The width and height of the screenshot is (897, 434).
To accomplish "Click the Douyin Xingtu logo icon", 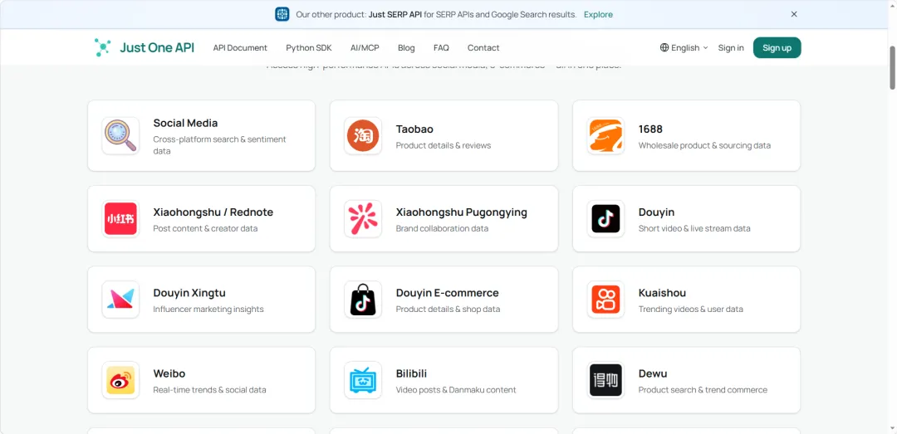I will (x=120, y=299).
